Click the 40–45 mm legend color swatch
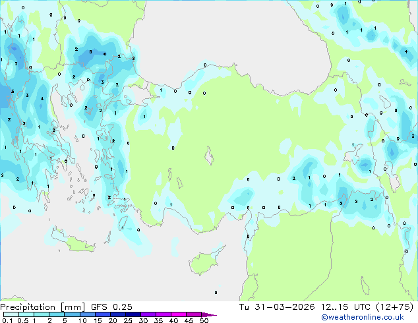 (x=179, y=314)
